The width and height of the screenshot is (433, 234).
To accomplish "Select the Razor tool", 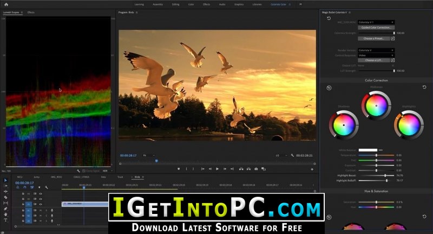I will tap(5, 197).
